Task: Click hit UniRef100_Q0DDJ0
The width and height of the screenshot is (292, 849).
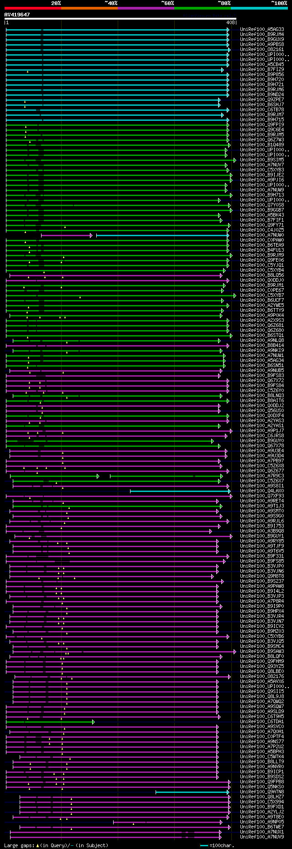Action: pos(262,280)
